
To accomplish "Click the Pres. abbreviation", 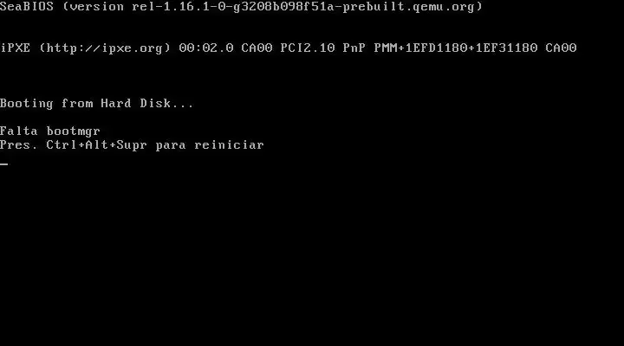I will [19, 145].
